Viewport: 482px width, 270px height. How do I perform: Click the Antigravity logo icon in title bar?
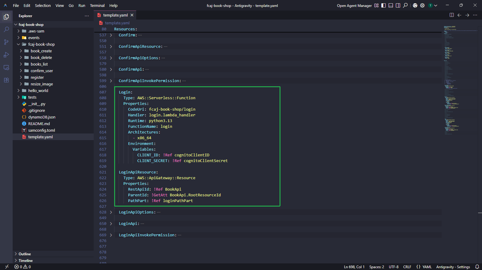pyautogui.click(x=5, y=5)
